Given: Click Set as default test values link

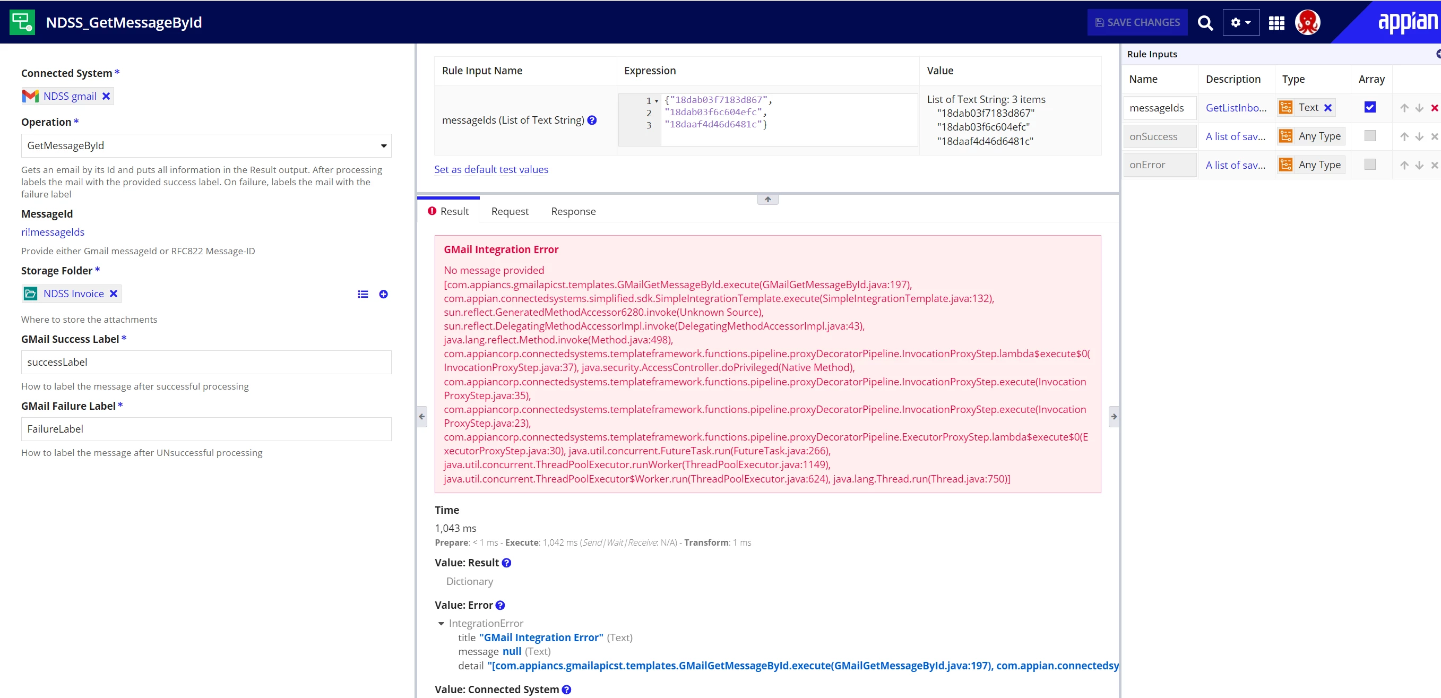Looking at the screenshot, I should [x=490, y=169].
